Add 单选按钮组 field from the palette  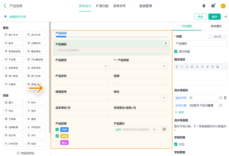(13, 51)
